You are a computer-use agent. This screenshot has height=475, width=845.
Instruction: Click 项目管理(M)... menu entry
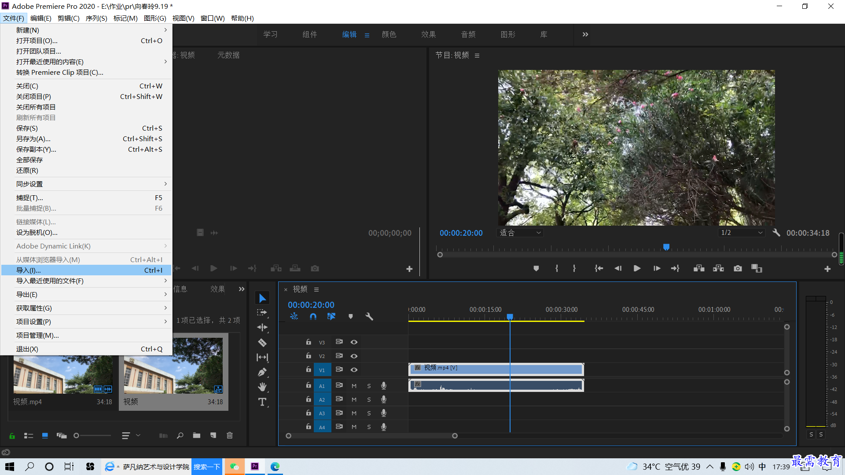(86, 335)
